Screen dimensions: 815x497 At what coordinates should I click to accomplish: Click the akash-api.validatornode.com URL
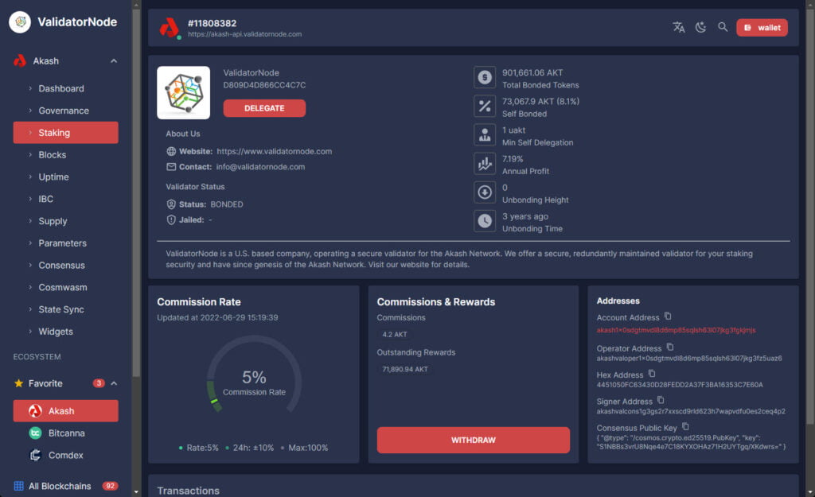click(x=245, y=34)
